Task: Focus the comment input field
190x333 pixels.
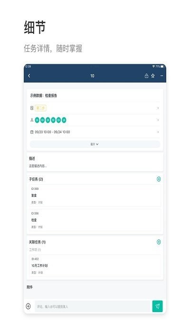Action: pos(92,306)
